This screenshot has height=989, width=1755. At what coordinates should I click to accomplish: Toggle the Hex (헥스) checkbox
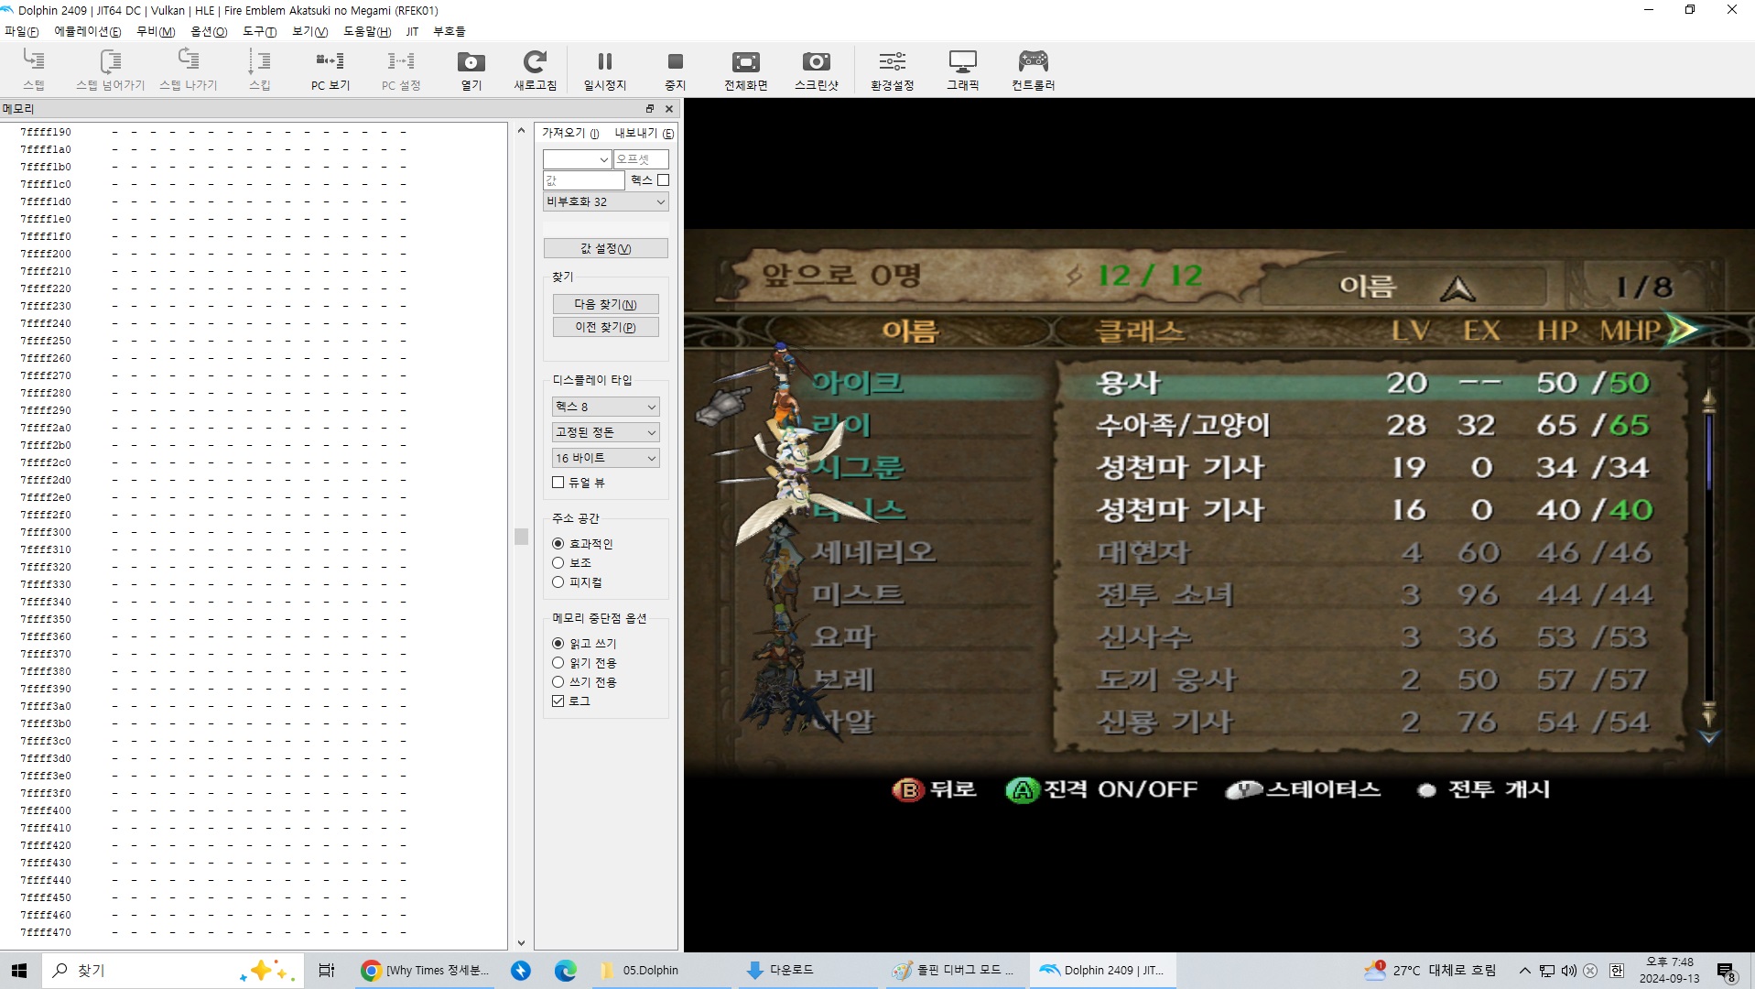pos(663,180)
